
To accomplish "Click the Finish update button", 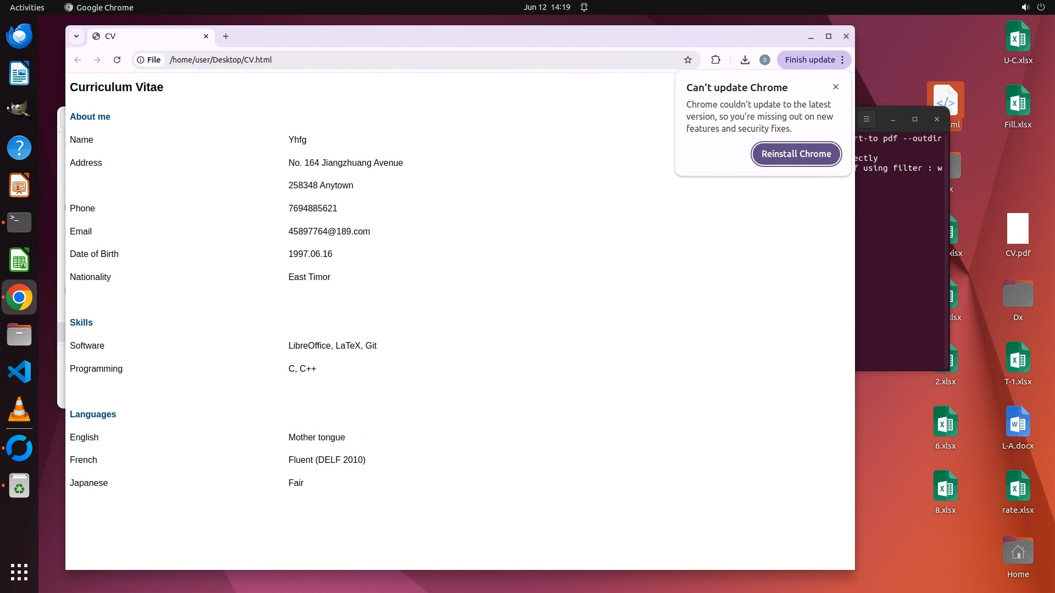I will pyautogui.click(x=809, y=60).
